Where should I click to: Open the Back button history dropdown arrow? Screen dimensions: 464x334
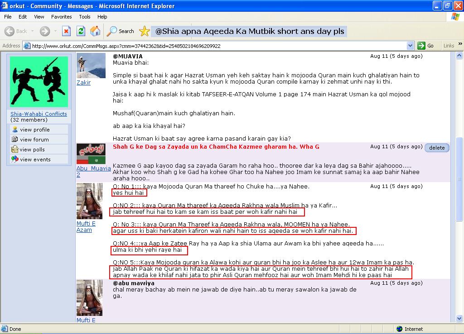(x=32, y=31)
